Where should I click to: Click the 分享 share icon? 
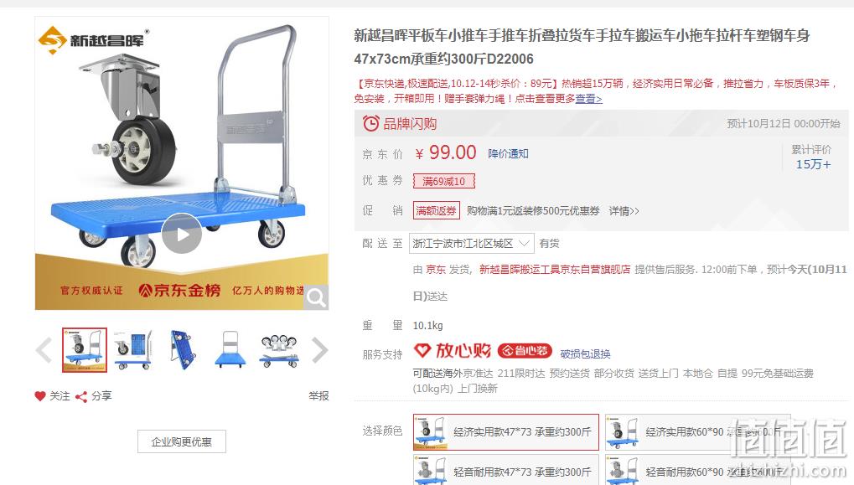click(81, 397)
